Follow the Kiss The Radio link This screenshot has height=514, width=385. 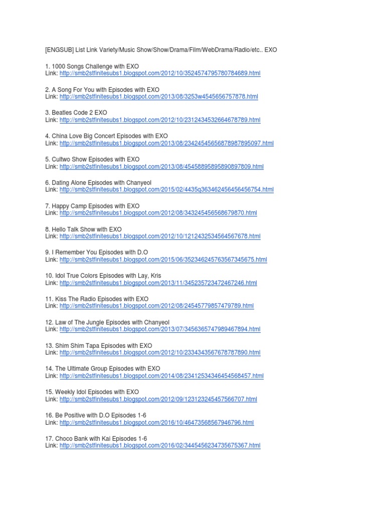click(x=156, y=306)
